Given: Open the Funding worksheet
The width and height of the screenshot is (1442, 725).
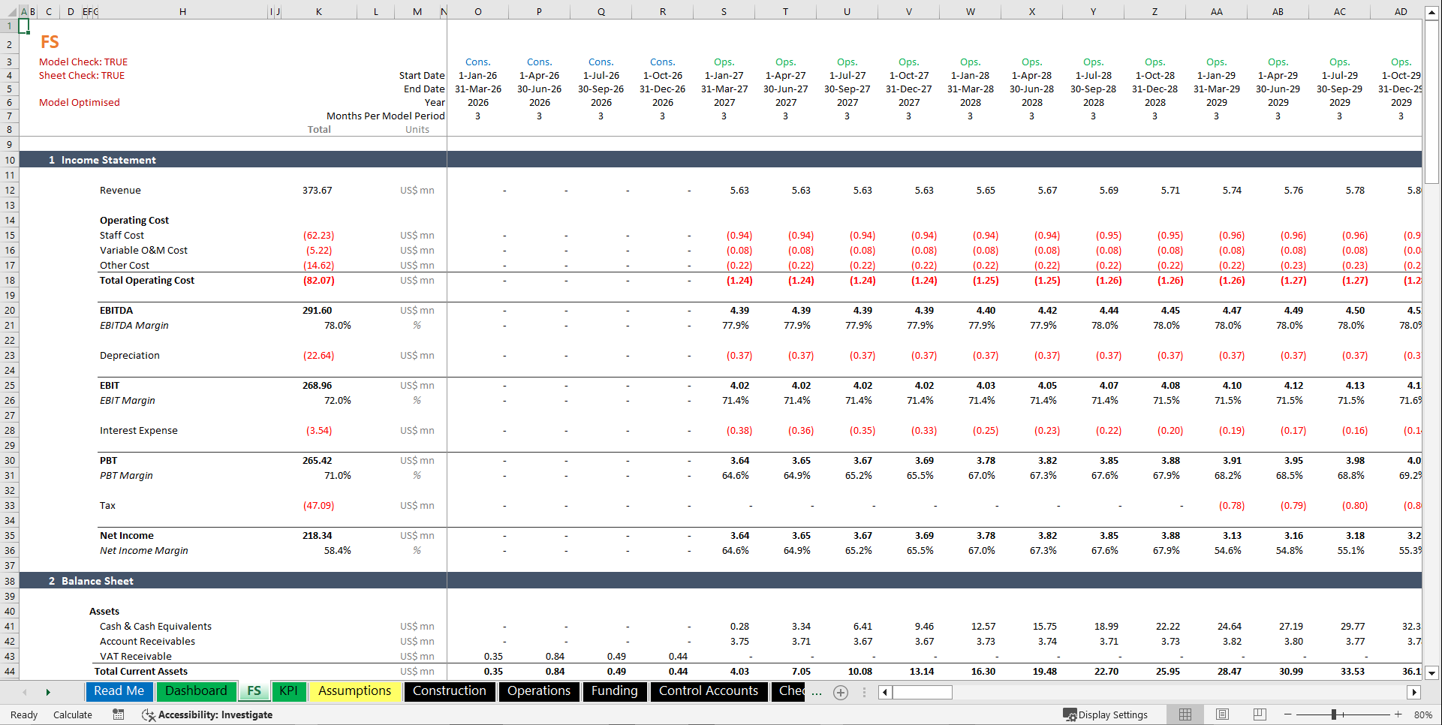Looking at the screenshot, I should pos(614,691).
